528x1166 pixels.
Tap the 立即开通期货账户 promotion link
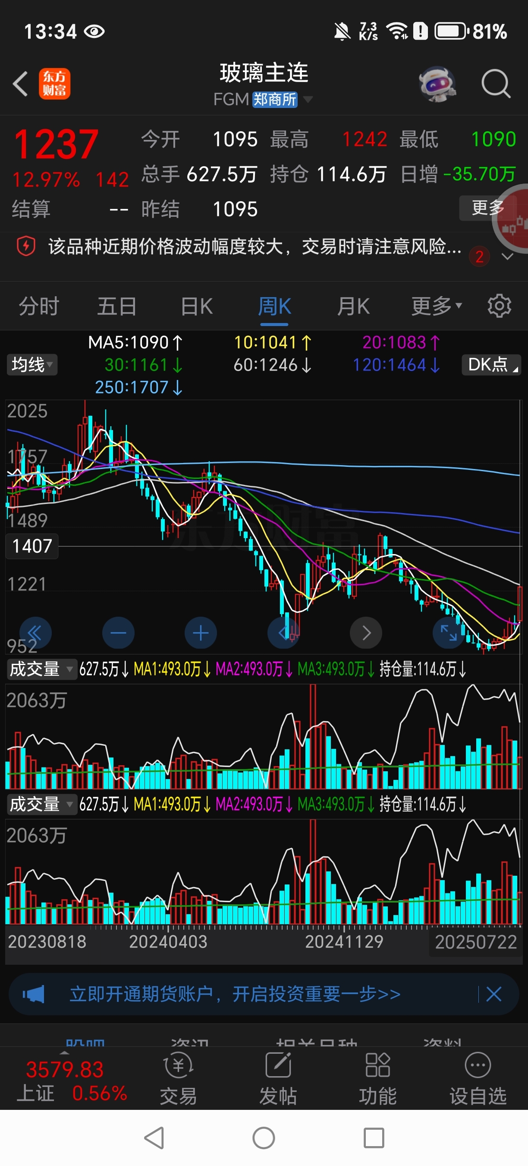click(x=235, y=995)
